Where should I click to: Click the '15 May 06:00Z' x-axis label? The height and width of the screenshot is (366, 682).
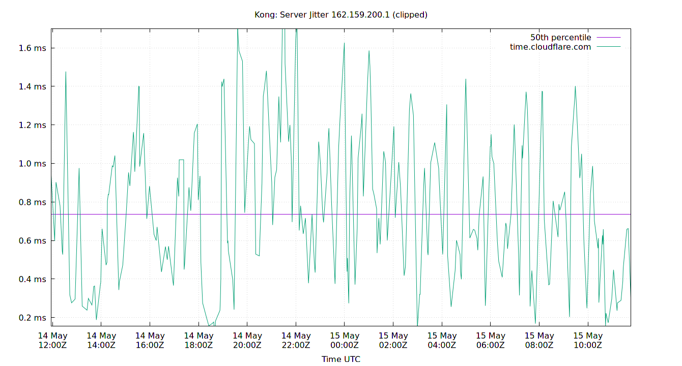pos(491,340)
